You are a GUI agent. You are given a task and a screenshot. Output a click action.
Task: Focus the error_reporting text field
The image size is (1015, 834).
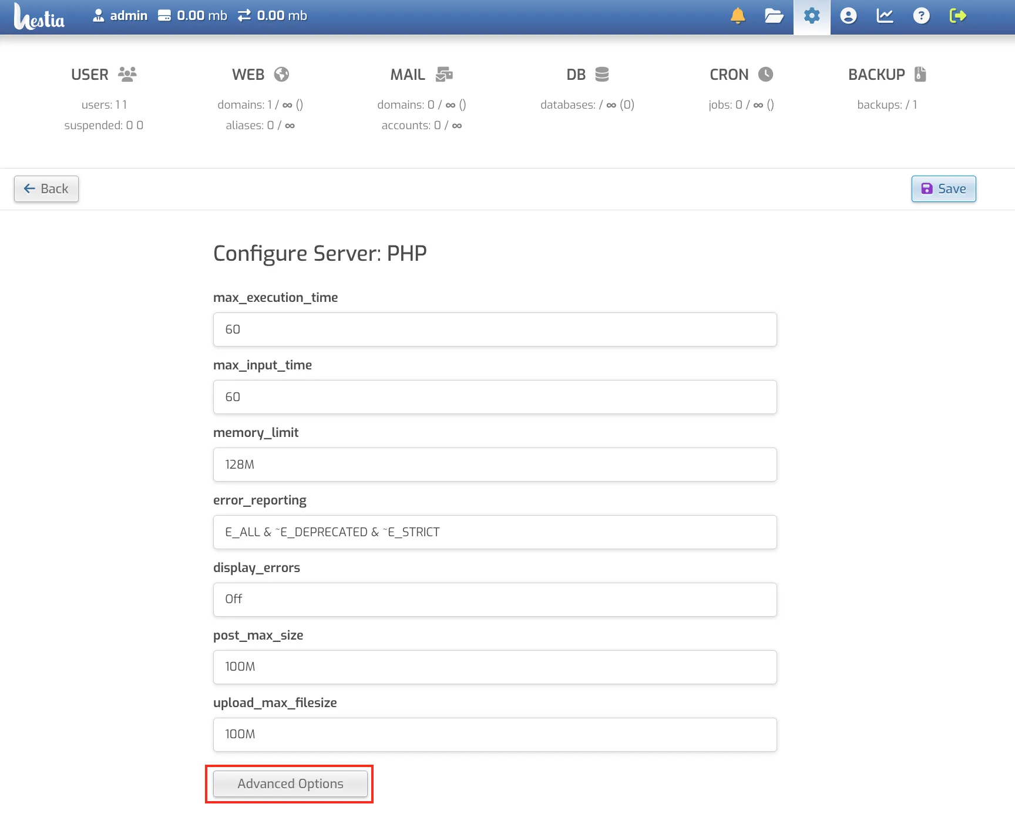click(x=495, y=532)
